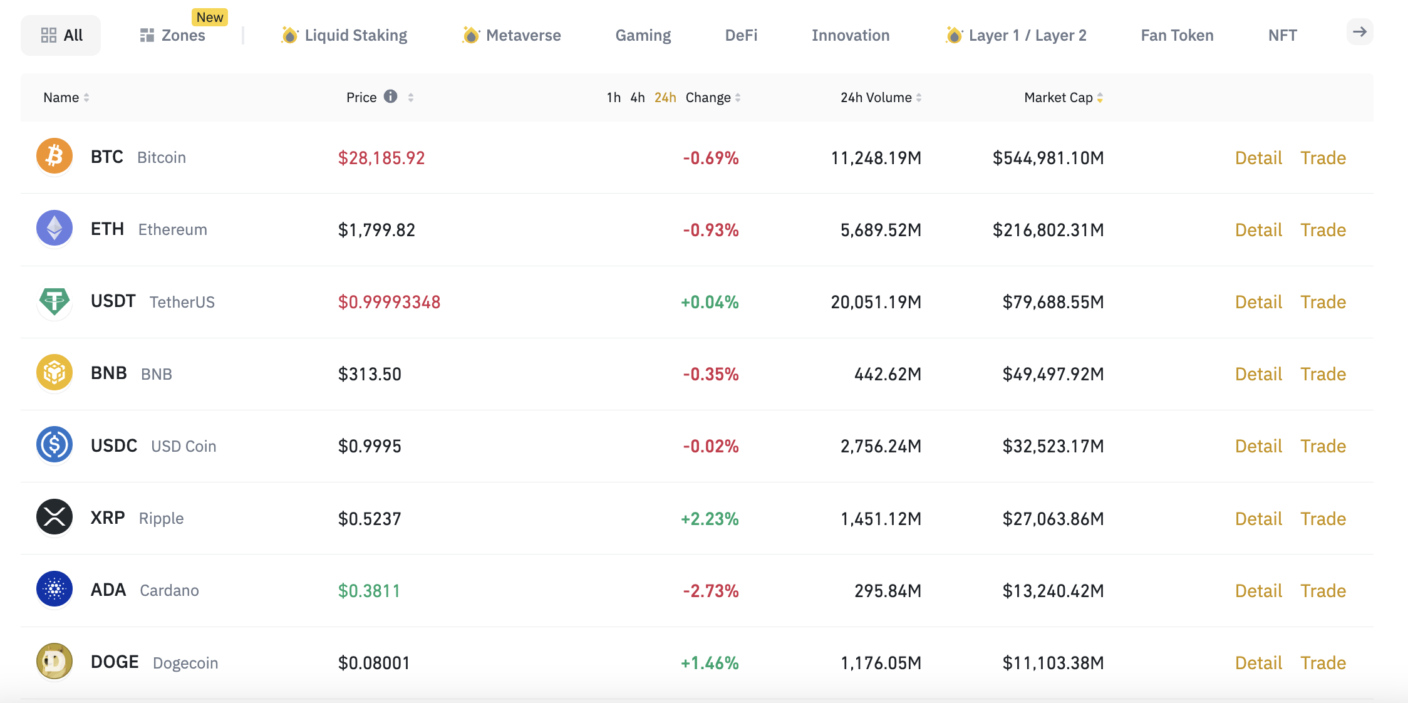Click the Dogecoin name label
This screenshot has width=1408, height=703.
point(185,663)
